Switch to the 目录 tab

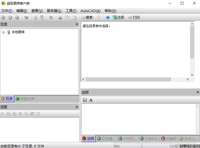click(x=7, y=99)
